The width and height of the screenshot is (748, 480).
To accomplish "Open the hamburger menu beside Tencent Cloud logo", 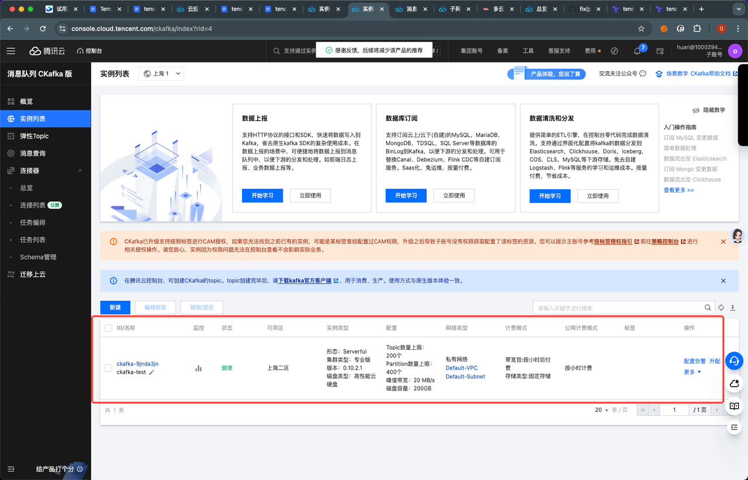I will [x=11, y=51].
